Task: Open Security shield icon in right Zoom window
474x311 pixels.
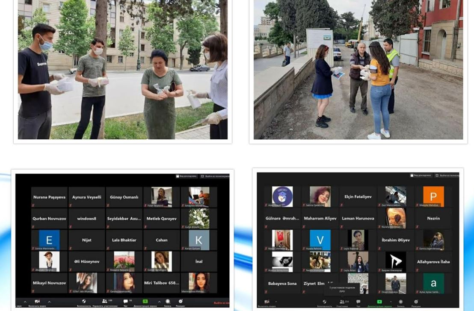Action: (x=324, y=302)
